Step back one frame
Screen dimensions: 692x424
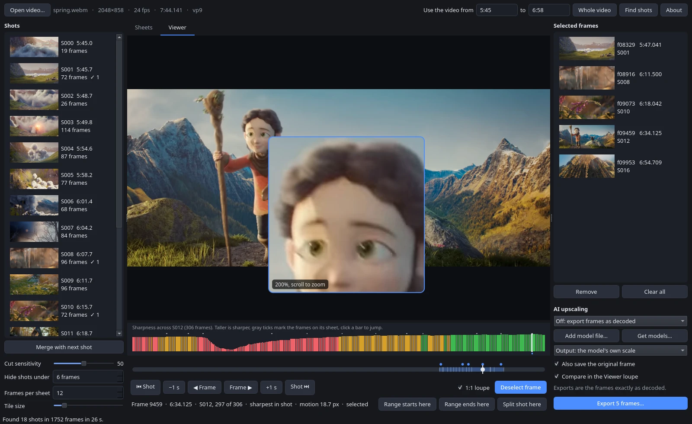pyautogui.click(x=205, y=388)
